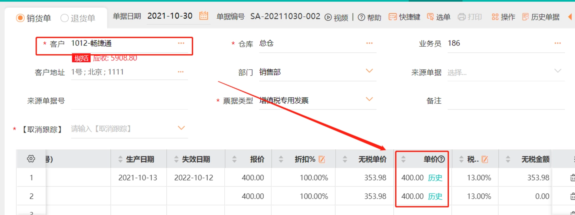
Task: Click the table column settings gear icon
Action: (x=31, y=159)
